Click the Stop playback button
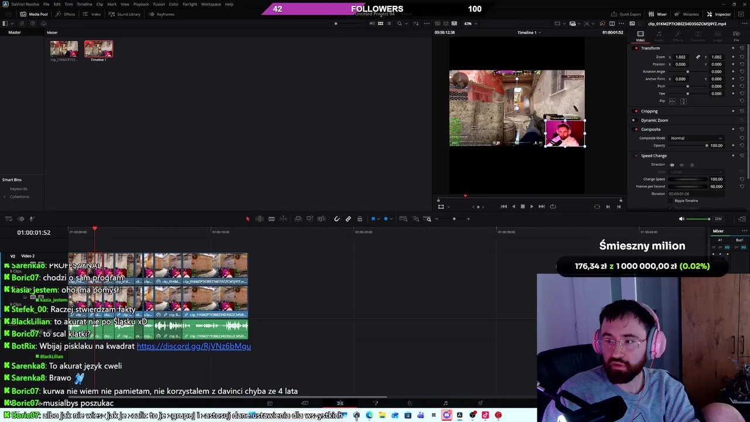The width and height of the screenshot is (750, 422). pos(523,206)
